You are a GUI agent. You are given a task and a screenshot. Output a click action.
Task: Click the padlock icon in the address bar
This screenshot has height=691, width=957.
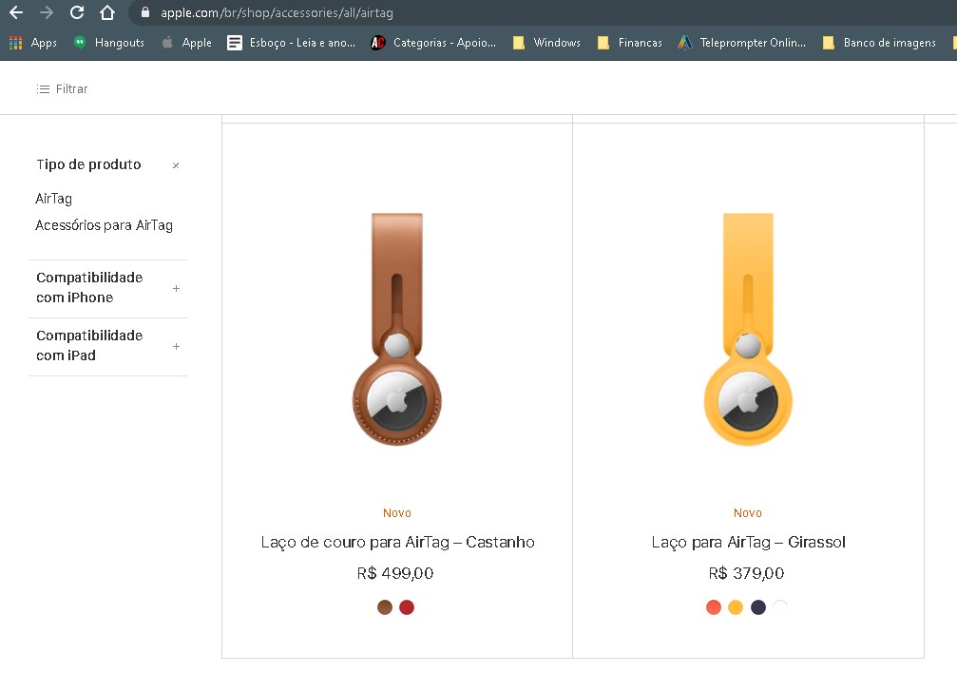[x=145, y=12]
